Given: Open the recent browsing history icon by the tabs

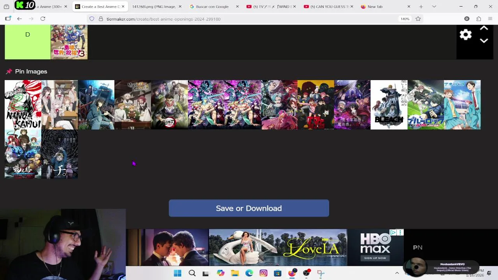Looking at the screenshot, I should point(6,7).
